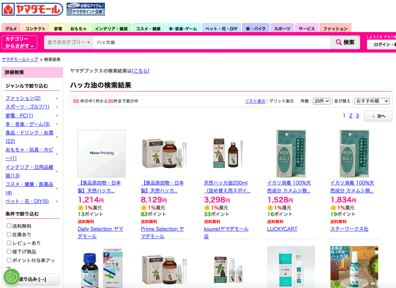Filter by おもちゃ・玩具・ホビー(1) genre
The image size is (396, 288).
29,154
